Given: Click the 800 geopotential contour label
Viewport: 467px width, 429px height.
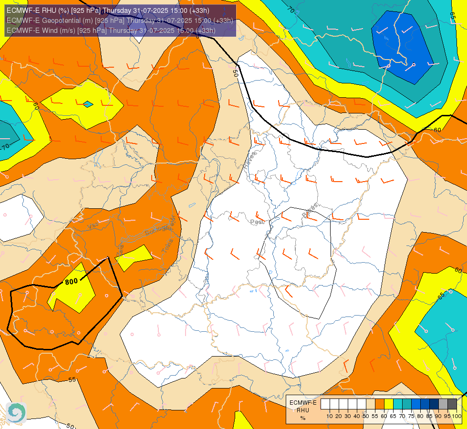Looking at the screenshot, I should pyautogui.click(x=71, y=281).
